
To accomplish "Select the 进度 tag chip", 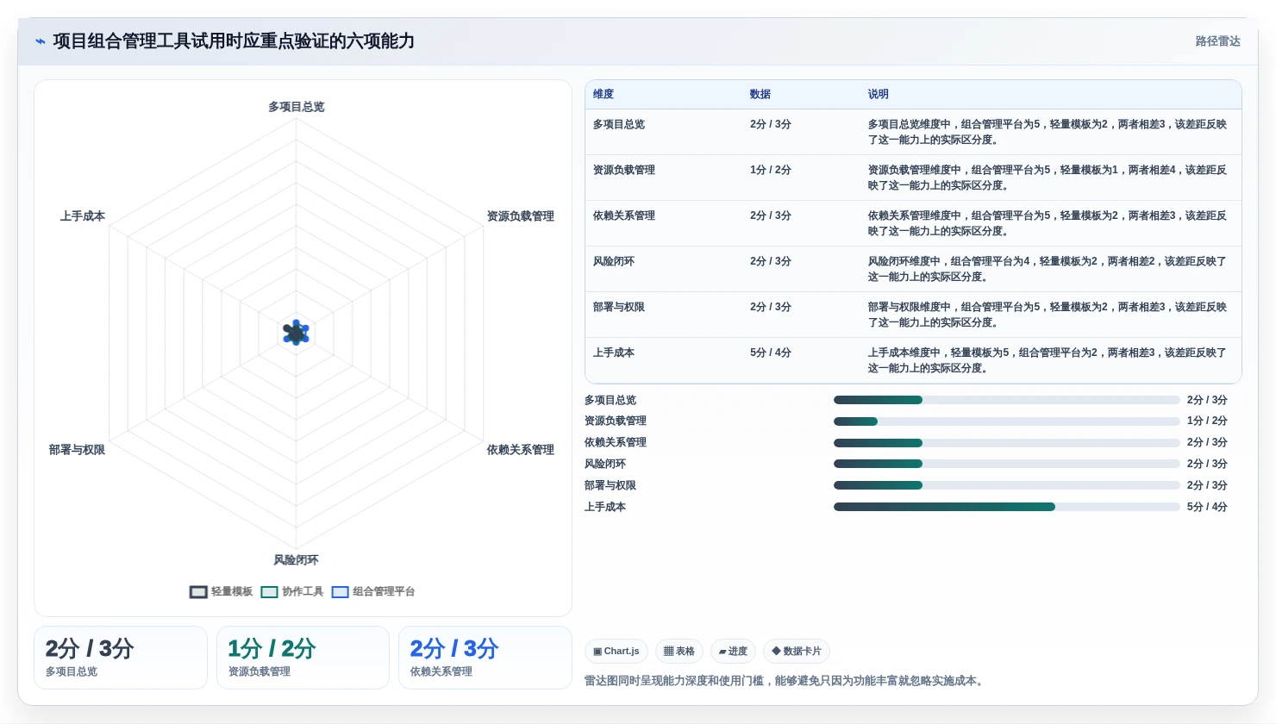I will pos(733,652).
